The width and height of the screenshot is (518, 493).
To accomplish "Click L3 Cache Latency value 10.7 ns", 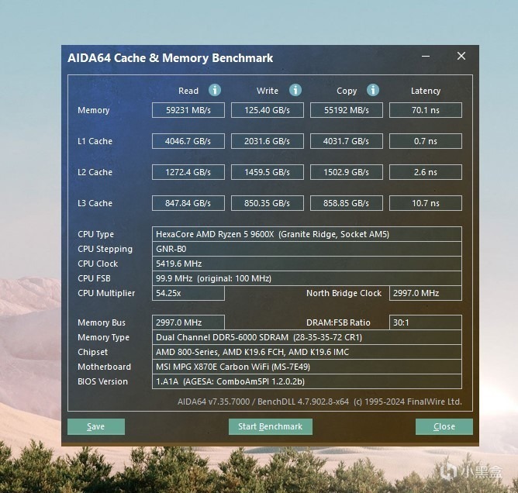I will pos(426,203).
